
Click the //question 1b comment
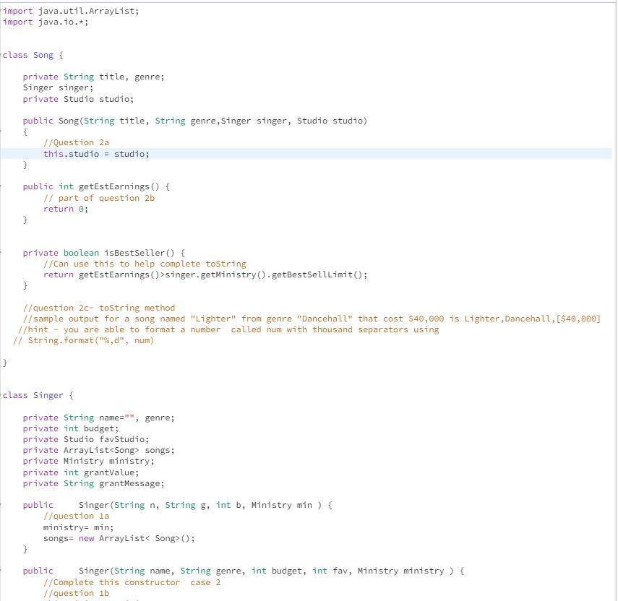[77, 593]
